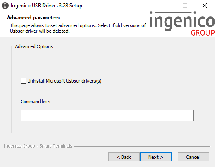The width and height of the screenshot is (215, 167).
Task: Close the setup window with the X icon
Action: 205,6
